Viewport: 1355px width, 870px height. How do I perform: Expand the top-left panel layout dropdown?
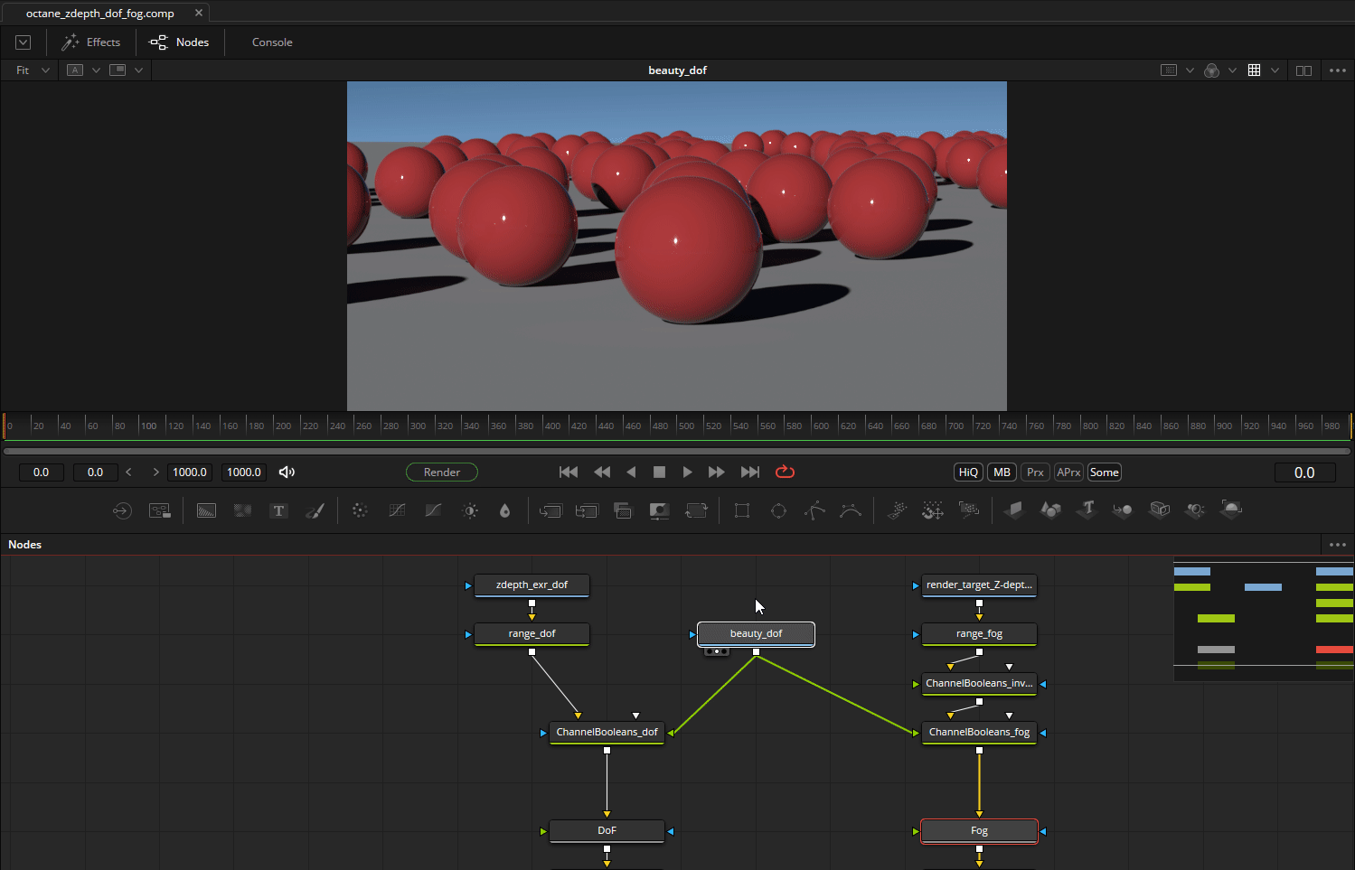click(x=24, y=42)
